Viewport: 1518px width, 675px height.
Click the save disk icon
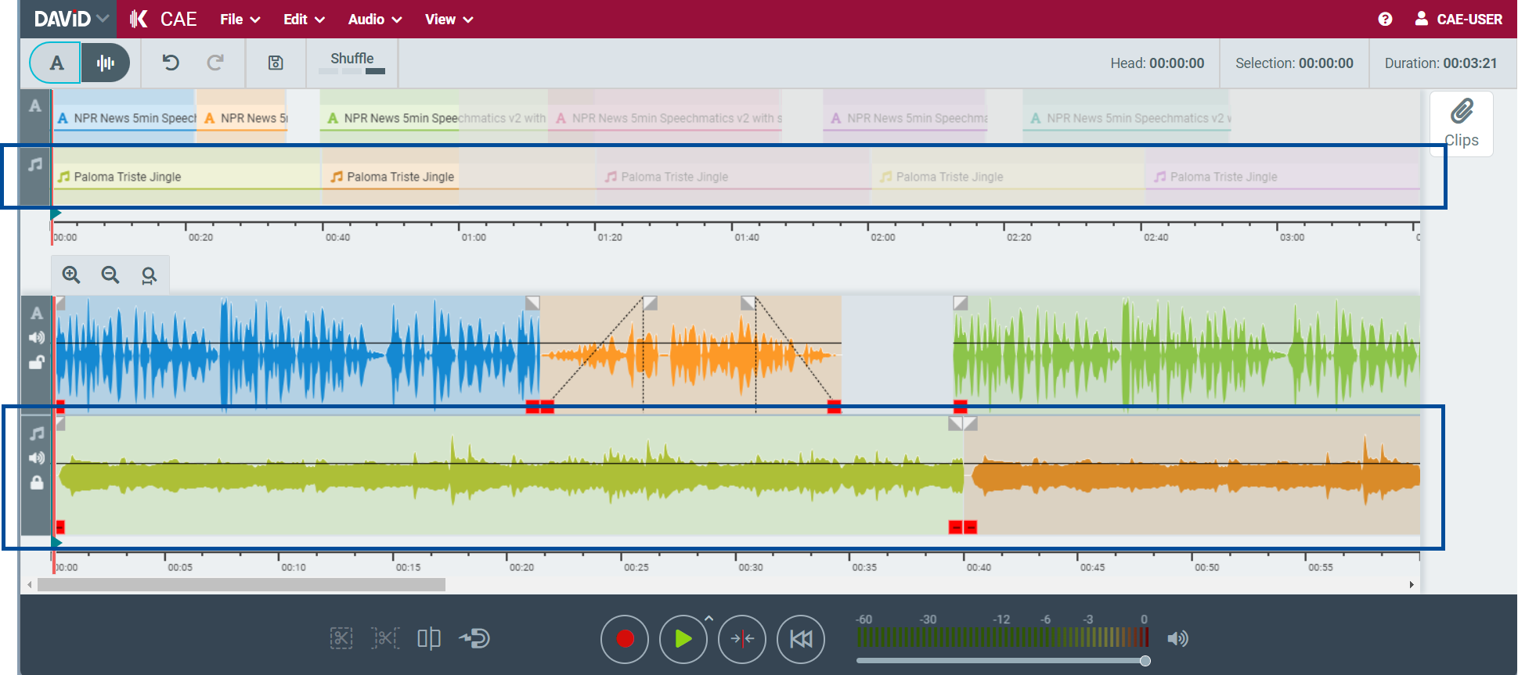pyautogui.click(x=276, y=63)
